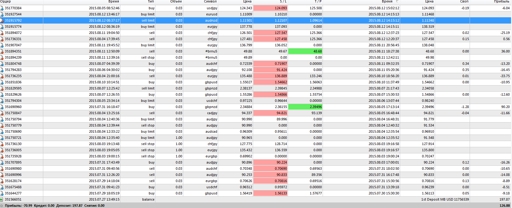Click the summary icon before Прибыль: -70.99

2,206
